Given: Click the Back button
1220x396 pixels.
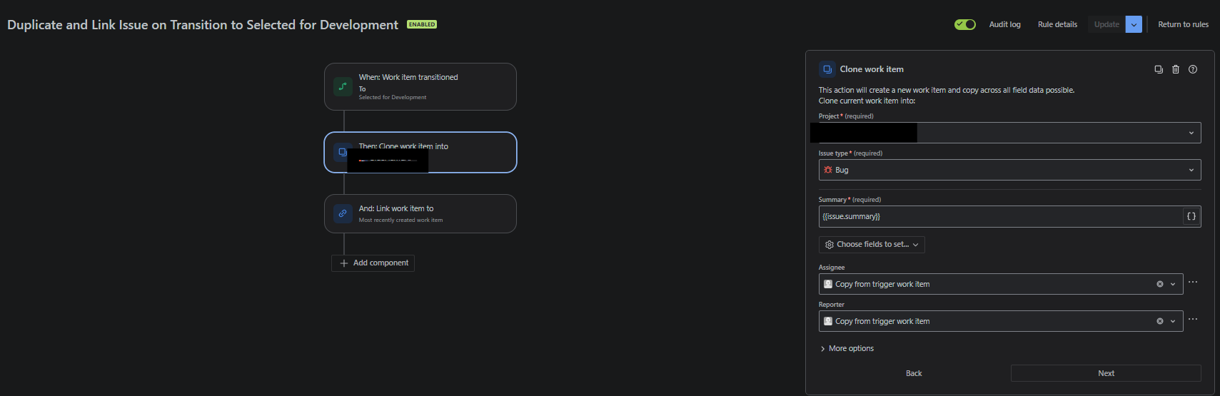Looking at the screenshot, I should click(914, 373).
